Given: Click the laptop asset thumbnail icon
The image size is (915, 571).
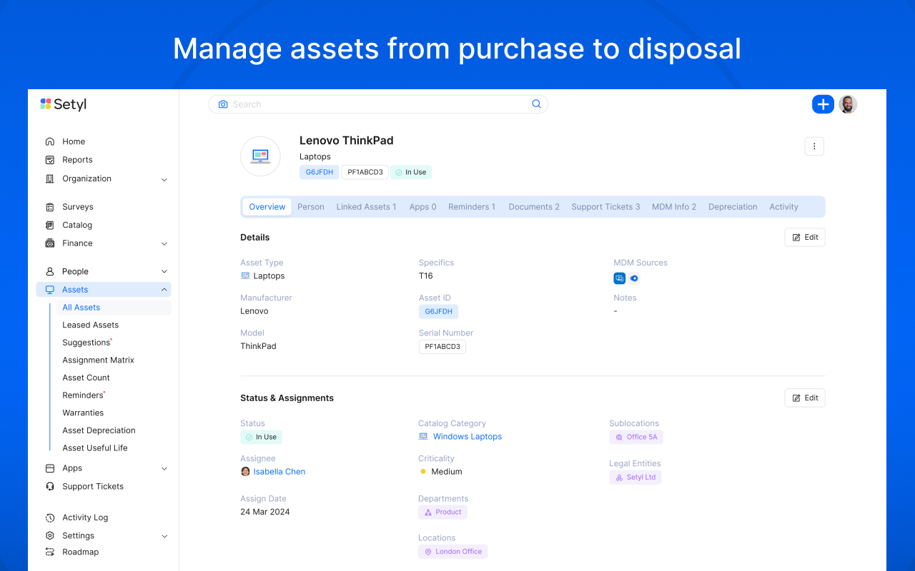Looking at the screenshot, I should (x=260, y=156).
